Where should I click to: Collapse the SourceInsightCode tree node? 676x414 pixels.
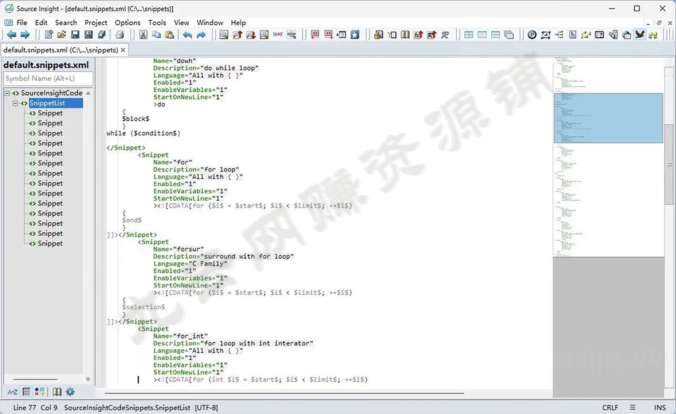pos(7,93)
